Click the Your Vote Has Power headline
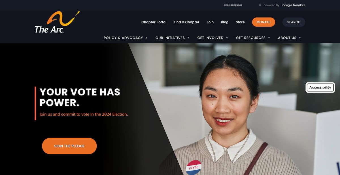Viewport: 340px width, 175px height. (80, 97)
